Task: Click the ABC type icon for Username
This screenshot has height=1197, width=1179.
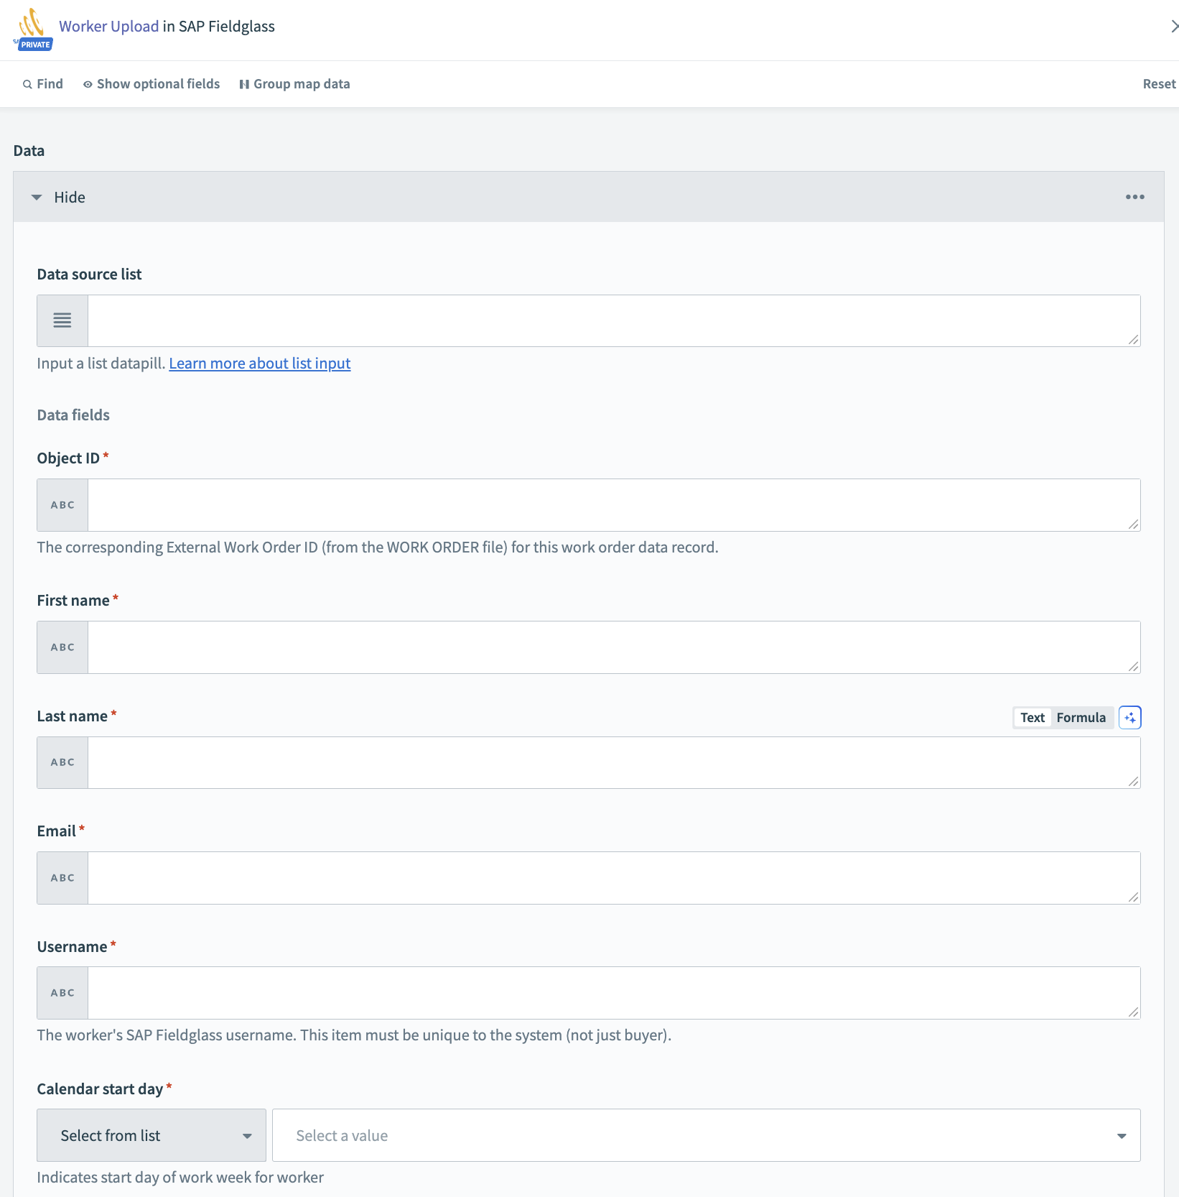Action: click(62, 992)
